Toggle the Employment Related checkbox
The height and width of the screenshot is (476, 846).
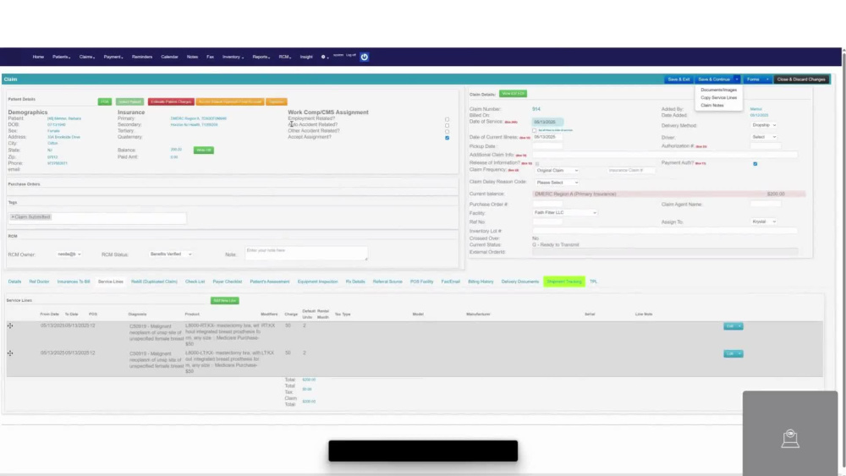(447, 119)
